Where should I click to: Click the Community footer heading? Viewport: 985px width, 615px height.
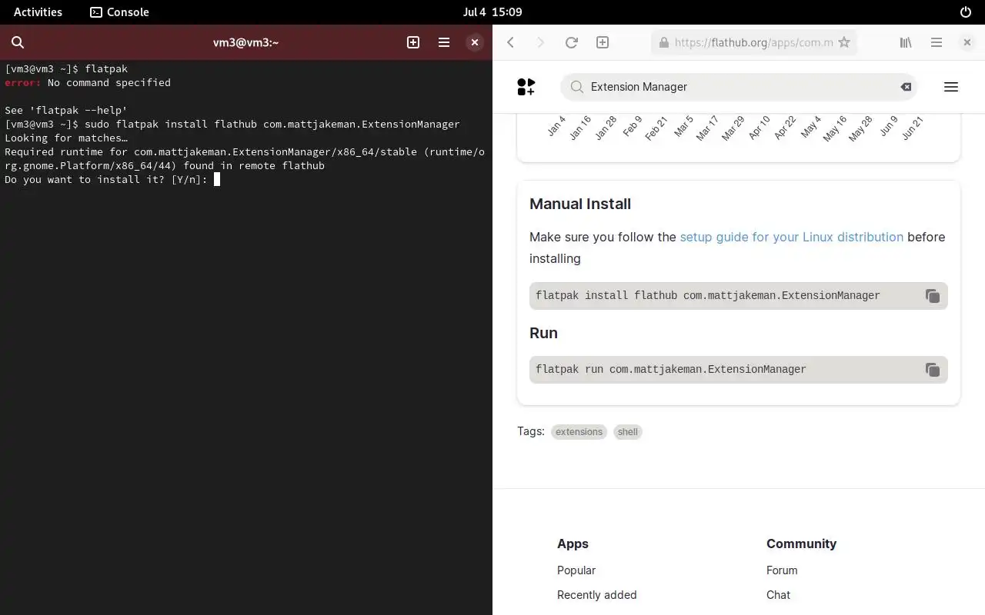(801, 544)
